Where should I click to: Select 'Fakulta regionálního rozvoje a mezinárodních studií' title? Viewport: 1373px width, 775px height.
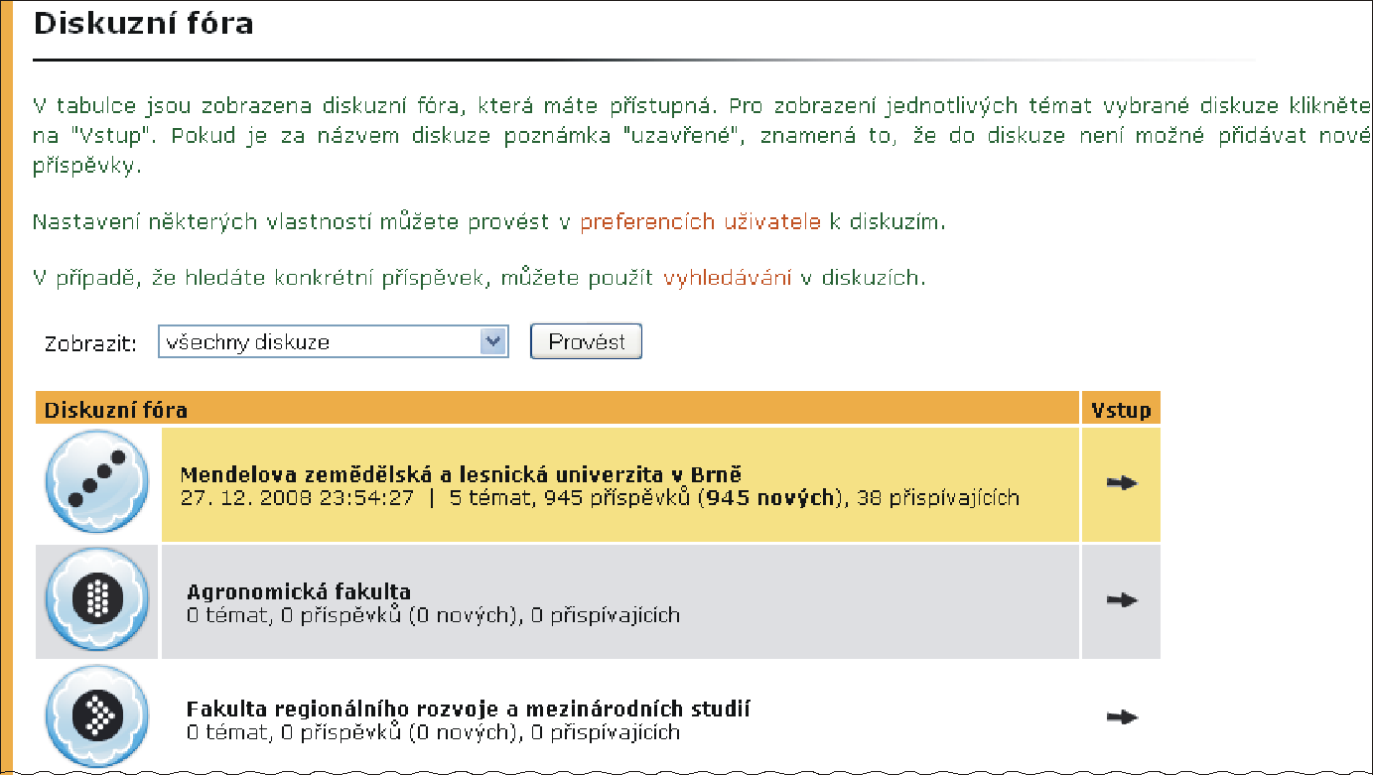[469, 710]
